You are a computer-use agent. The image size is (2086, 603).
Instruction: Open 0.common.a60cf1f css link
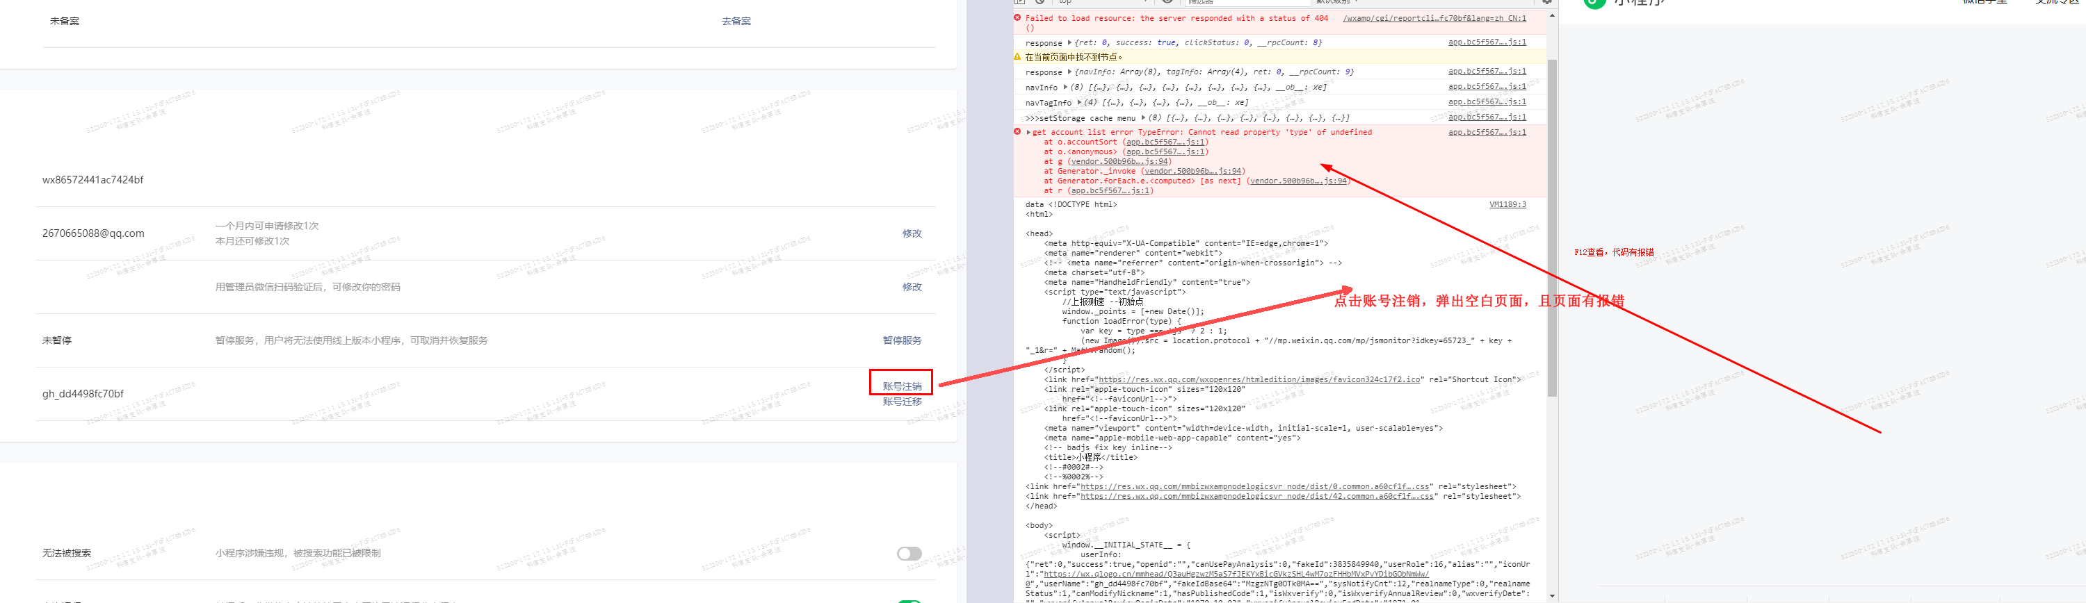coord(1254,486)
